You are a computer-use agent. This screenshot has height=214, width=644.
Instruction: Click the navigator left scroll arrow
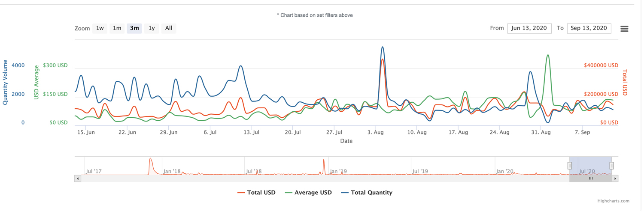tap(78, 178)
